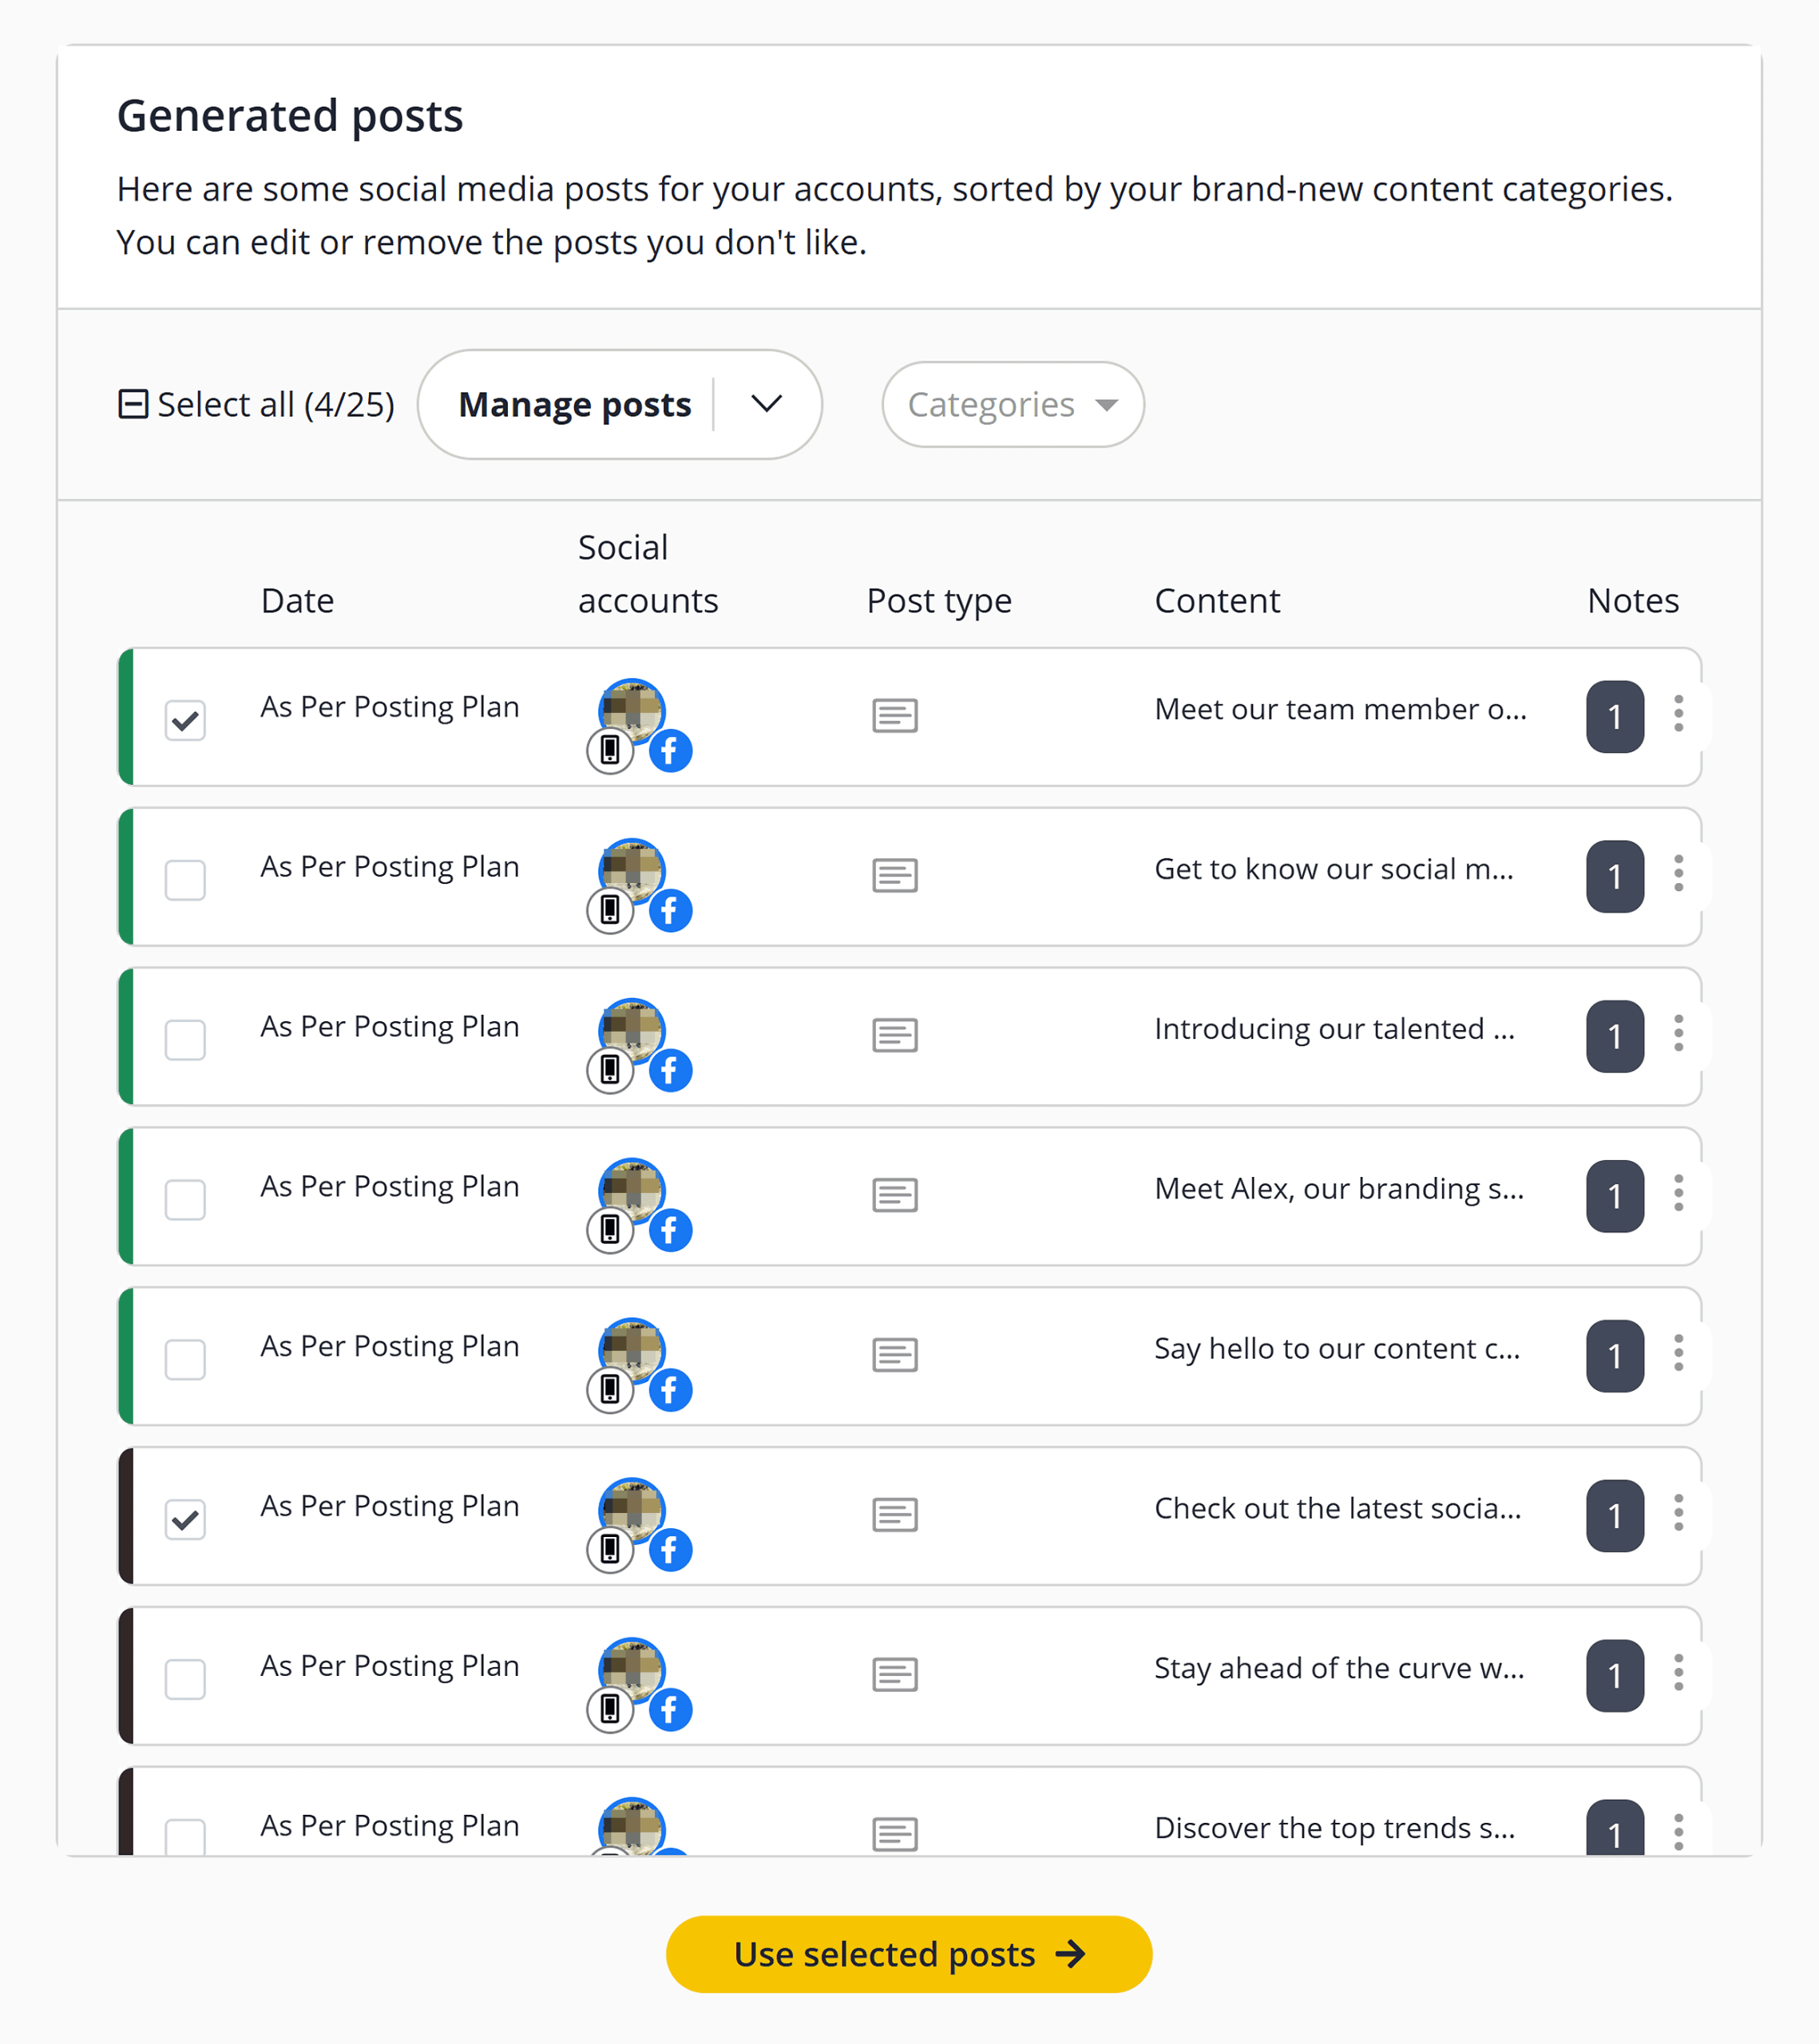The width and height of the screenshot is (1819, 2044).
Task: Uncheck the 'Meet our team member' post checkbox
Action: (185, 719)
